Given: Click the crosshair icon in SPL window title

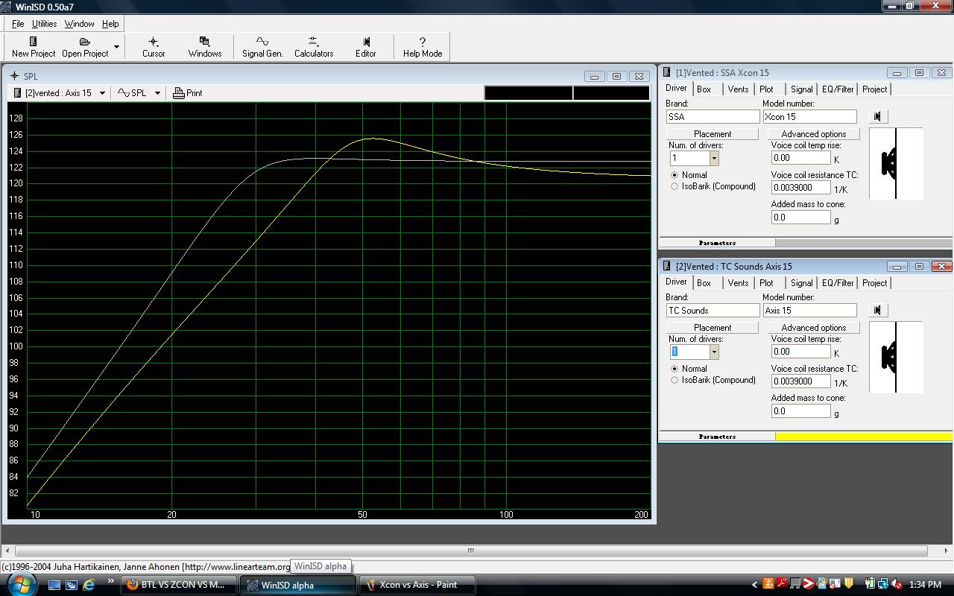Looking at the screenshot, I should (x=13, y=76).
